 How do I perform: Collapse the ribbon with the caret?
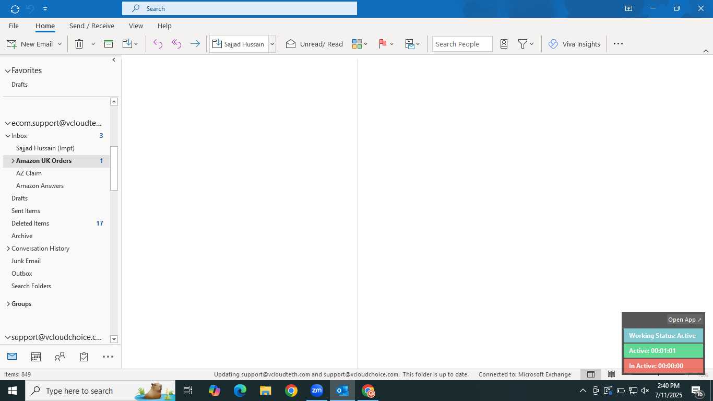pyautogui.click(x=706, y=51)
